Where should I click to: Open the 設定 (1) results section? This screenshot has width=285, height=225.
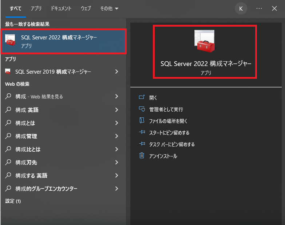13,201
